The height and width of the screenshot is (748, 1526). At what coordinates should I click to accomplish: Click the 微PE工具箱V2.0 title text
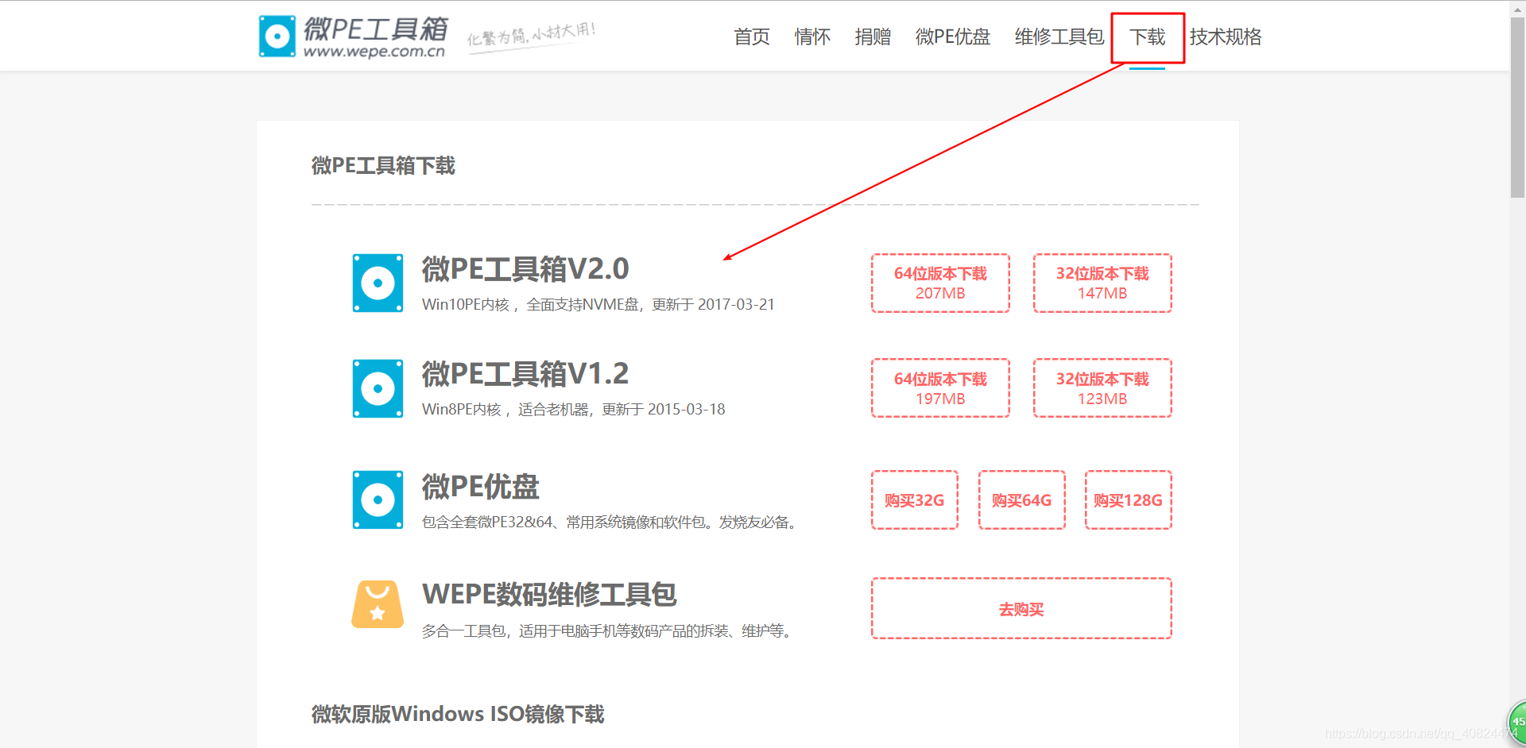[x=525, y=269]
